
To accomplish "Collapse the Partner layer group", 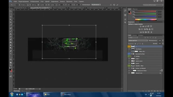I will pos(132,68).
